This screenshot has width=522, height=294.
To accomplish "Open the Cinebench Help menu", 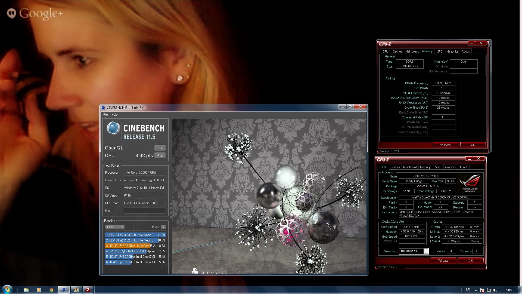I will [114, 115].
